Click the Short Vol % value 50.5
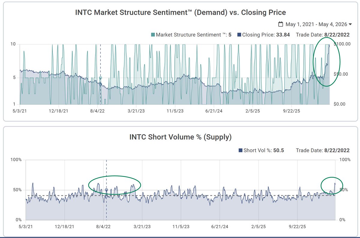Image resolution: width=360 pixels, height=238 pixels. point(278,150)
